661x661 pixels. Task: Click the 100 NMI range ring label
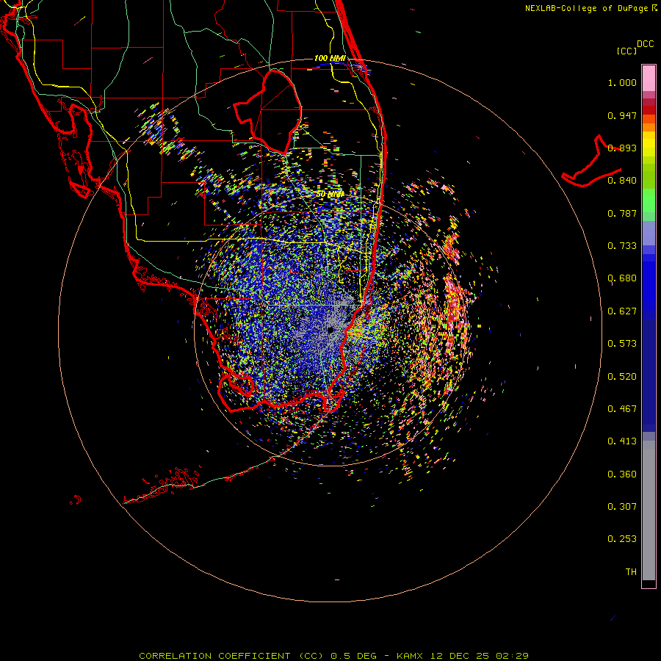330,58
